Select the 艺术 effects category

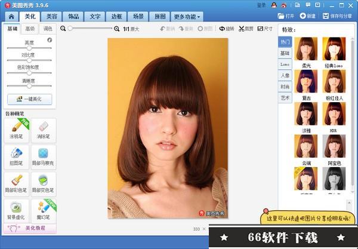coord(285,97)
